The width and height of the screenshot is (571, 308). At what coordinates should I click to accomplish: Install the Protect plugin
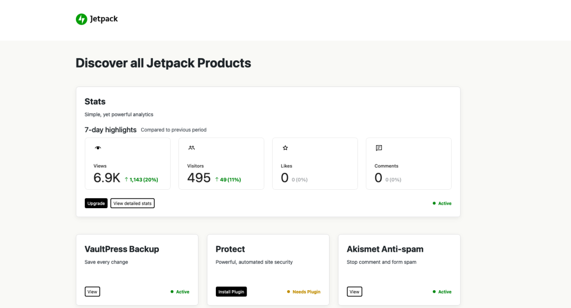pos(231,292)
